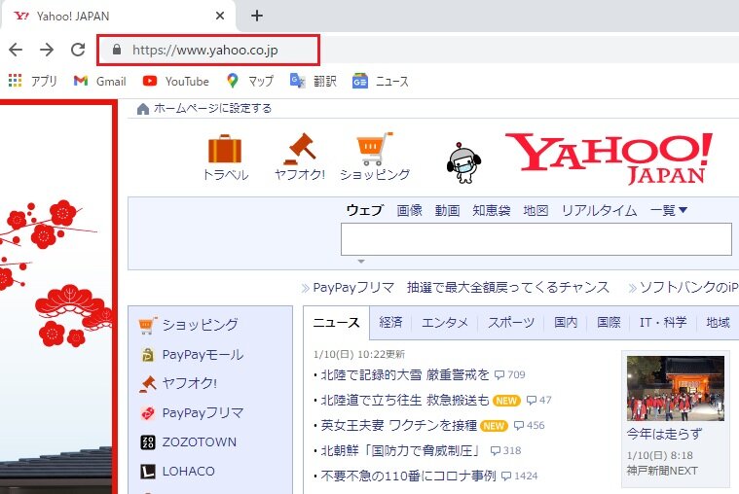Screen dimensions: 739x494
Task: Click the PayPayフリマ icon in sidebar
Action: click(x=148, y=413)
